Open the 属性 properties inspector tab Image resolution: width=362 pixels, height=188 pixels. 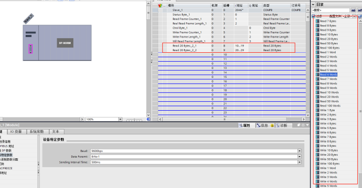point(245,125)
